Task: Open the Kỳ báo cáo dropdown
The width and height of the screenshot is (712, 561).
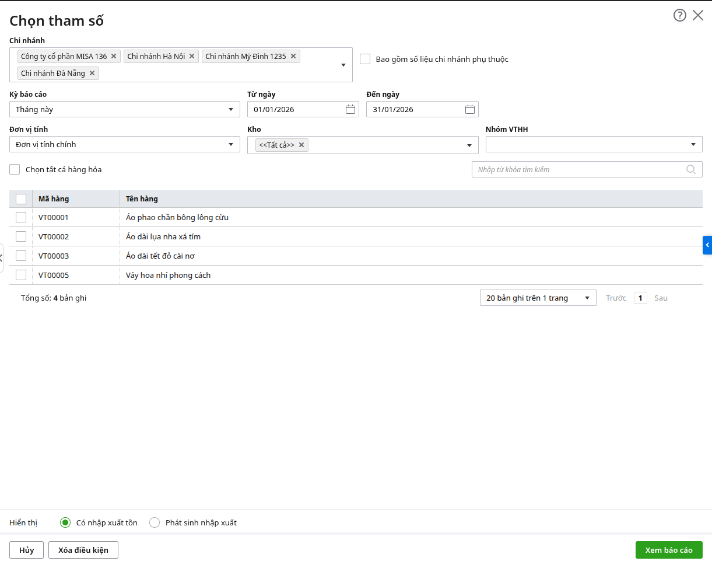Action: (x=125, y=109)
